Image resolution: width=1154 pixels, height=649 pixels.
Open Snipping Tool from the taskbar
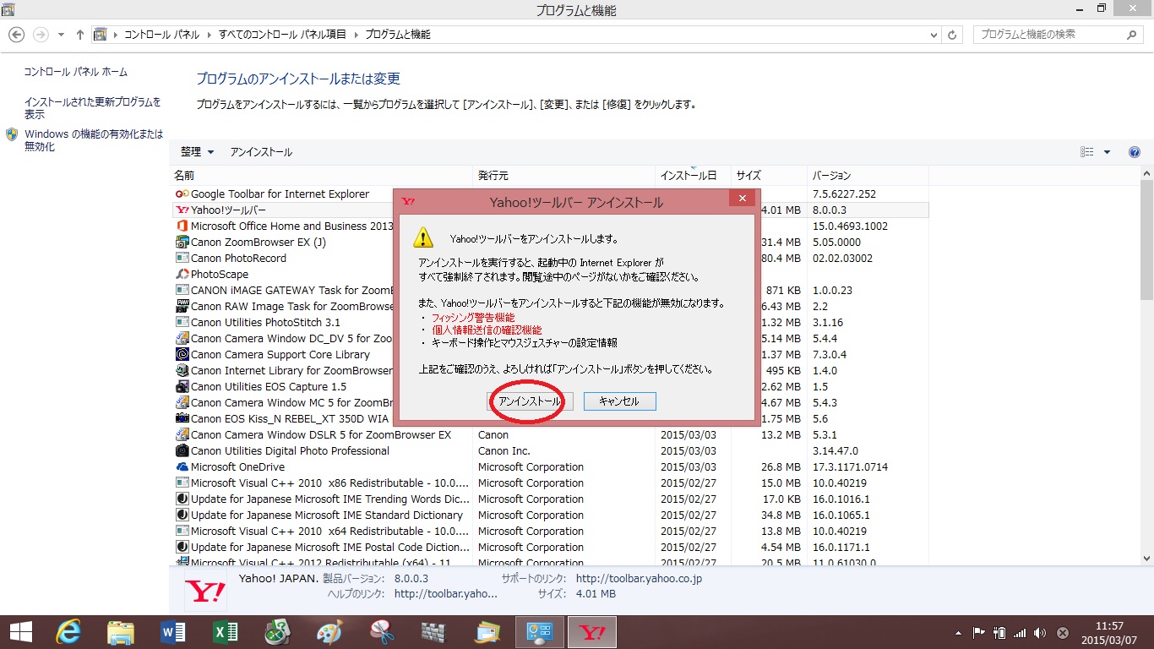point(382,632)
